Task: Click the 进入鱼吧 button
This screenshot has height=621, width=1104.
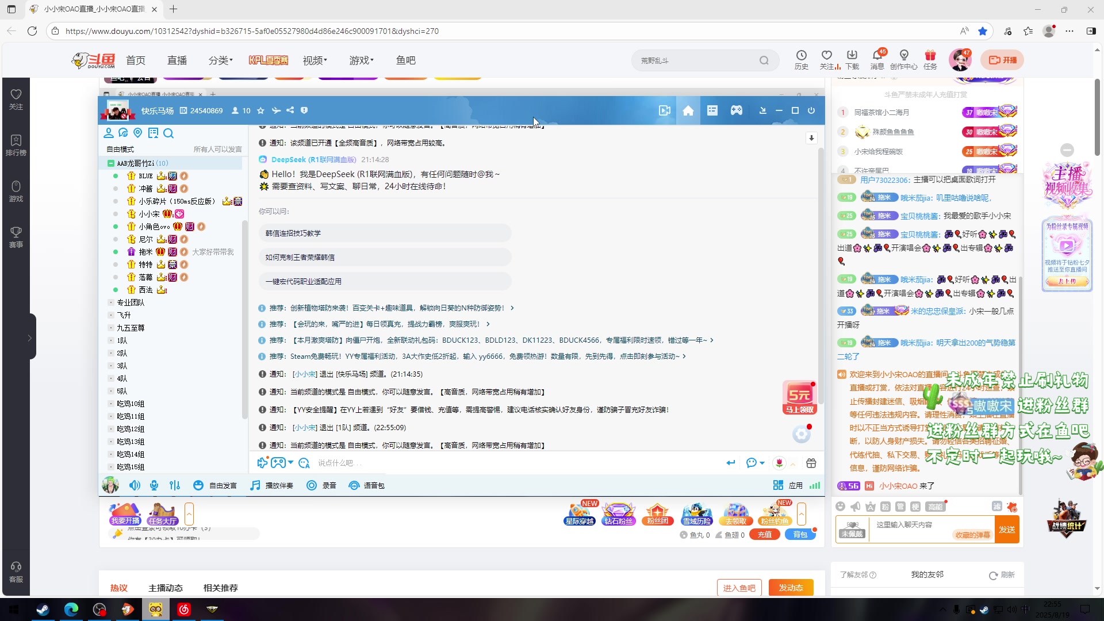Action: tap(739, 588)
